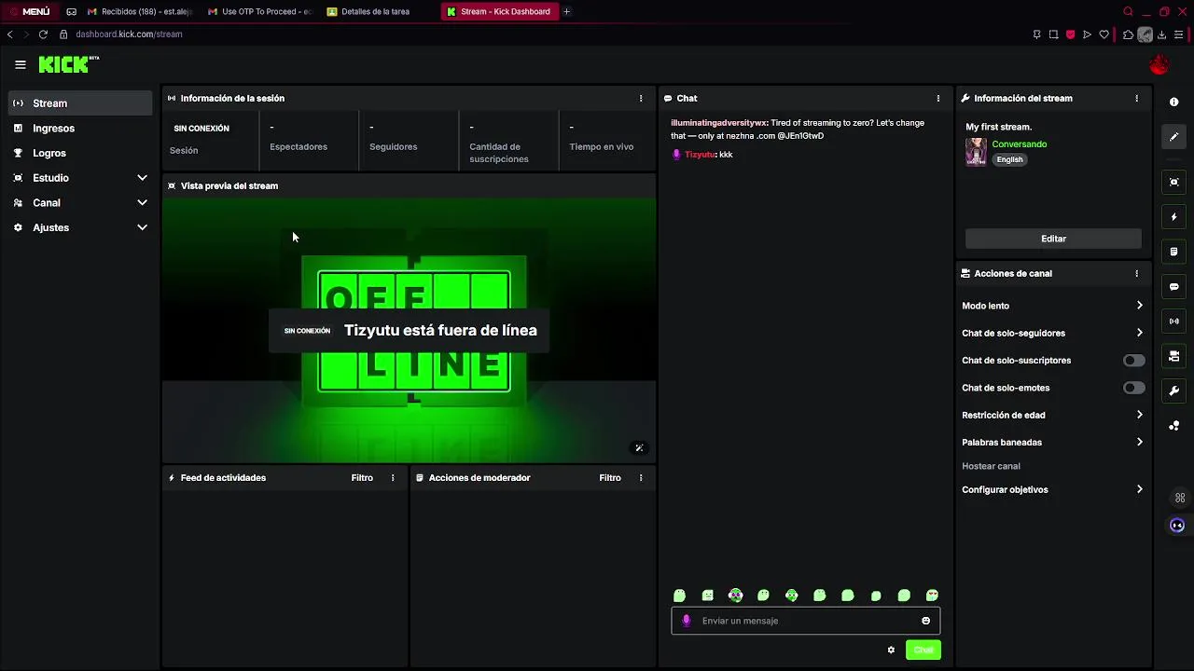Image resolution: width=1194 pixels, height=671 pixels.
Task: Click into Enviar un mensaje field
Action: [x=807, y=621]
